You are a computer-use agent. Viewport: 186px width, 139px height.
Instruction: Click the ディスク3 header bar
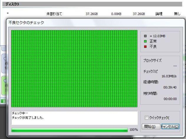[x=92, y=4]
